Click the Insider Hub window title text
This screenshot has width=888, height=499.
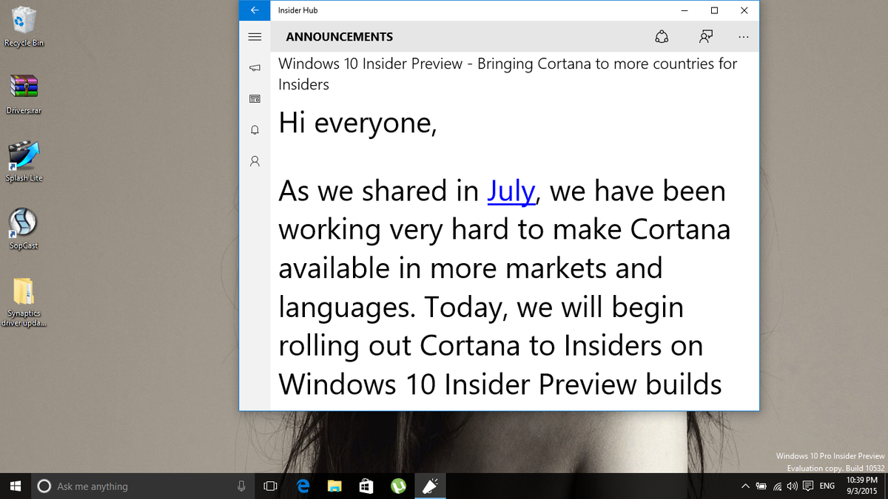tap(298, 10)
